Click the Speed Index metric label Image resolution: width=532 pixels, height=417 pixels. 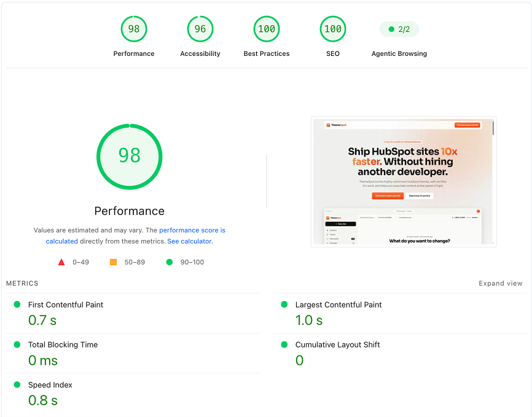(50, 385)
